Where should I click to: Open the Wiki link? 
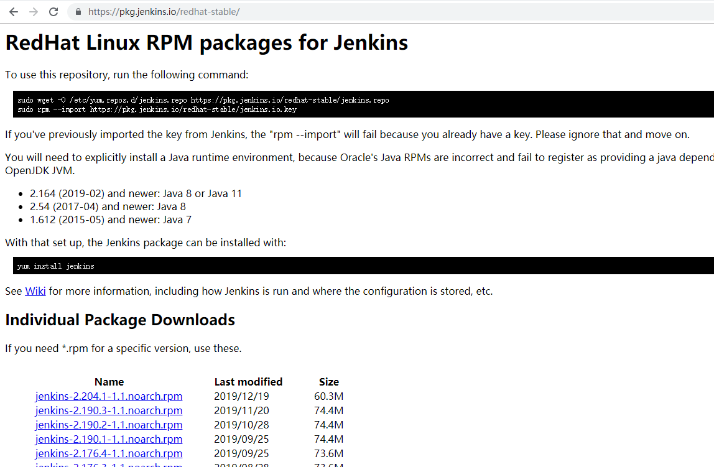35,291
